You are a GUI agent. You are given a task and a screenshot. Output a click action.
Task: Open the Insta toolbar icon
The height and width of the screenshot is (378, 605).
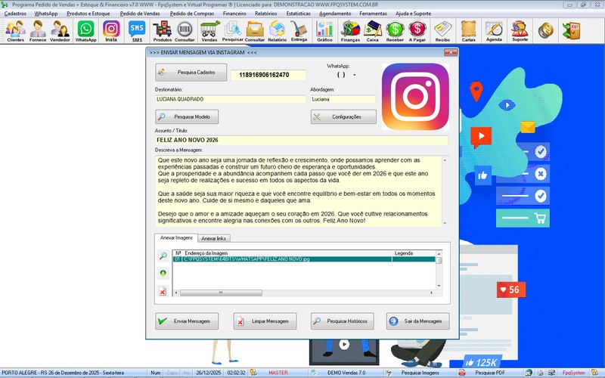pyautogui.click(x=111, y=31)
